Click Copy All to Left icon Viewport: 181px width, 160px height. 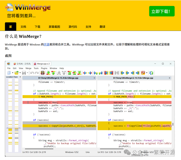click(x=111, y=73)
